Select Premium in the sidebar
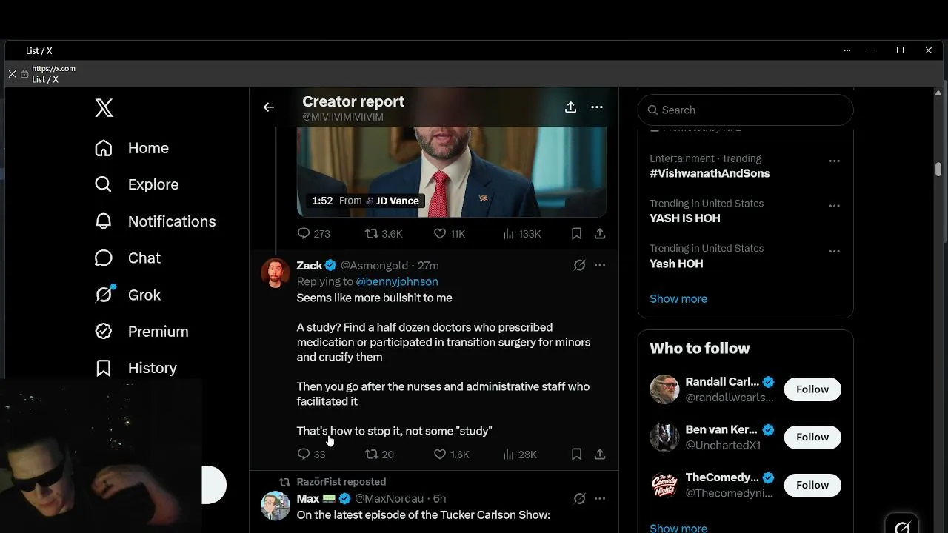 141,332
